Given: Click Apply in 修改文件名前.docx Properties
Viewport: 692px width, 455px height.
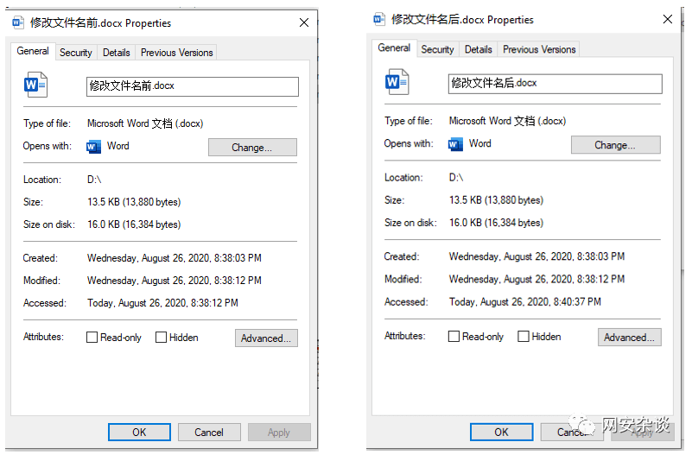Looking at the screenshot, I should [279, 432].
